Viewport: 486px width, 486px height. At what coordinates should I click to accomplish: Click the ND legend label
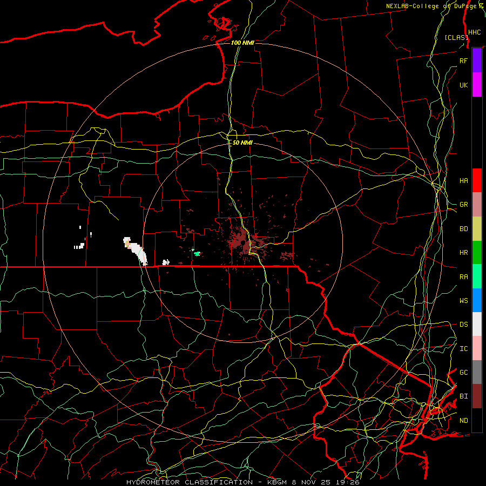point(463,420)
